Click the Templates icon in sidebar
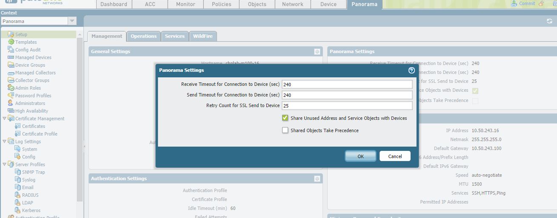This screenshot has height=218, width=557. pos(11,42)
